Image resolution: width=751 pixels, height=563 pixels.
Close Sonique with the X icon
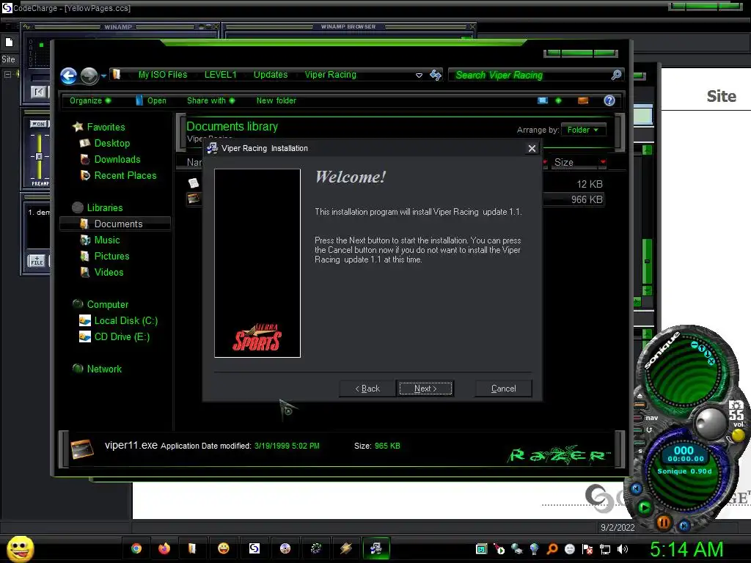point(711,361)
